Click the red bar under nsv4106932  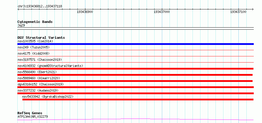pos(135,69)
